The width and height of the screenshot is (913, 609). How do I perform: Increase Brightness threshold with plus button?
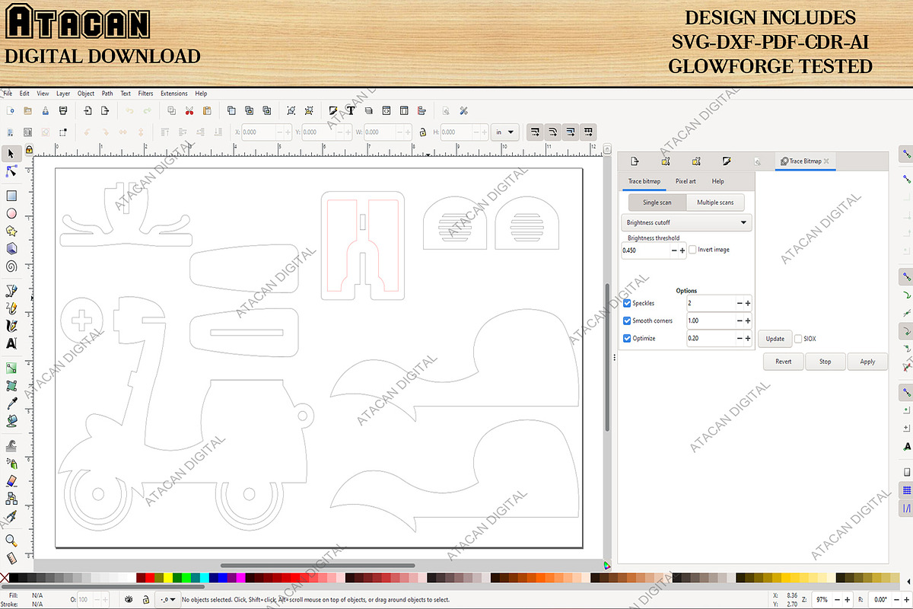click(x=682, y=250)
